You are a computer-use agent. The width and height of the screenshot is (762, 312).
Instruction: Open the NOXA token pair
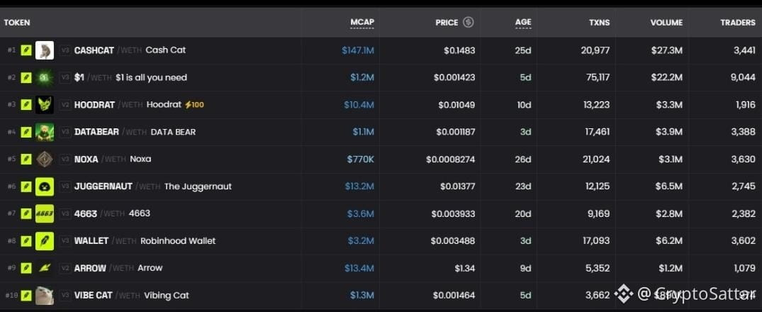(x=112, y=159)
